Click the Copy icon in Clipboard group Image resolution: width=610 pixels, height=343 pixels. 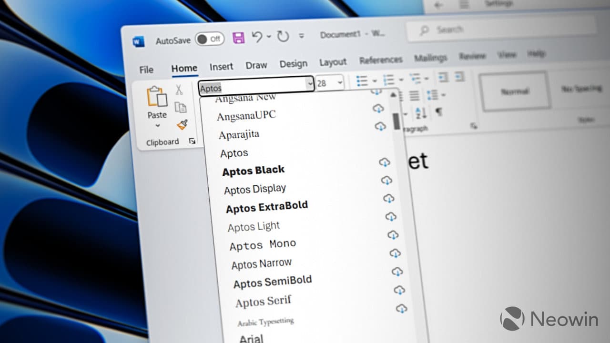pos(181,107)
